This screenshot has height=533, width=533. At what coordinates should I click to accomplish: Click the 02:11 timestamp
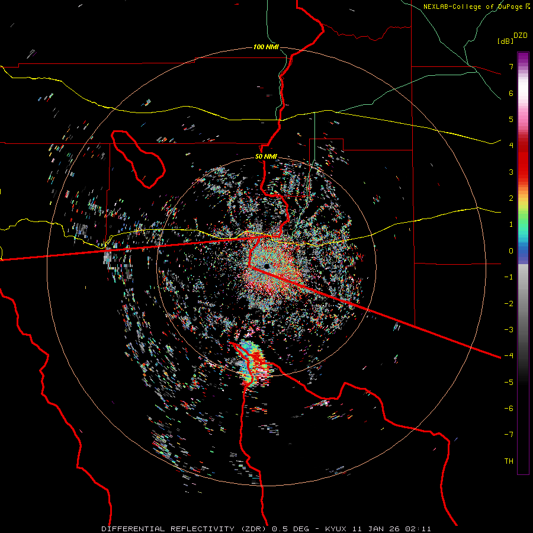point(418,529)
